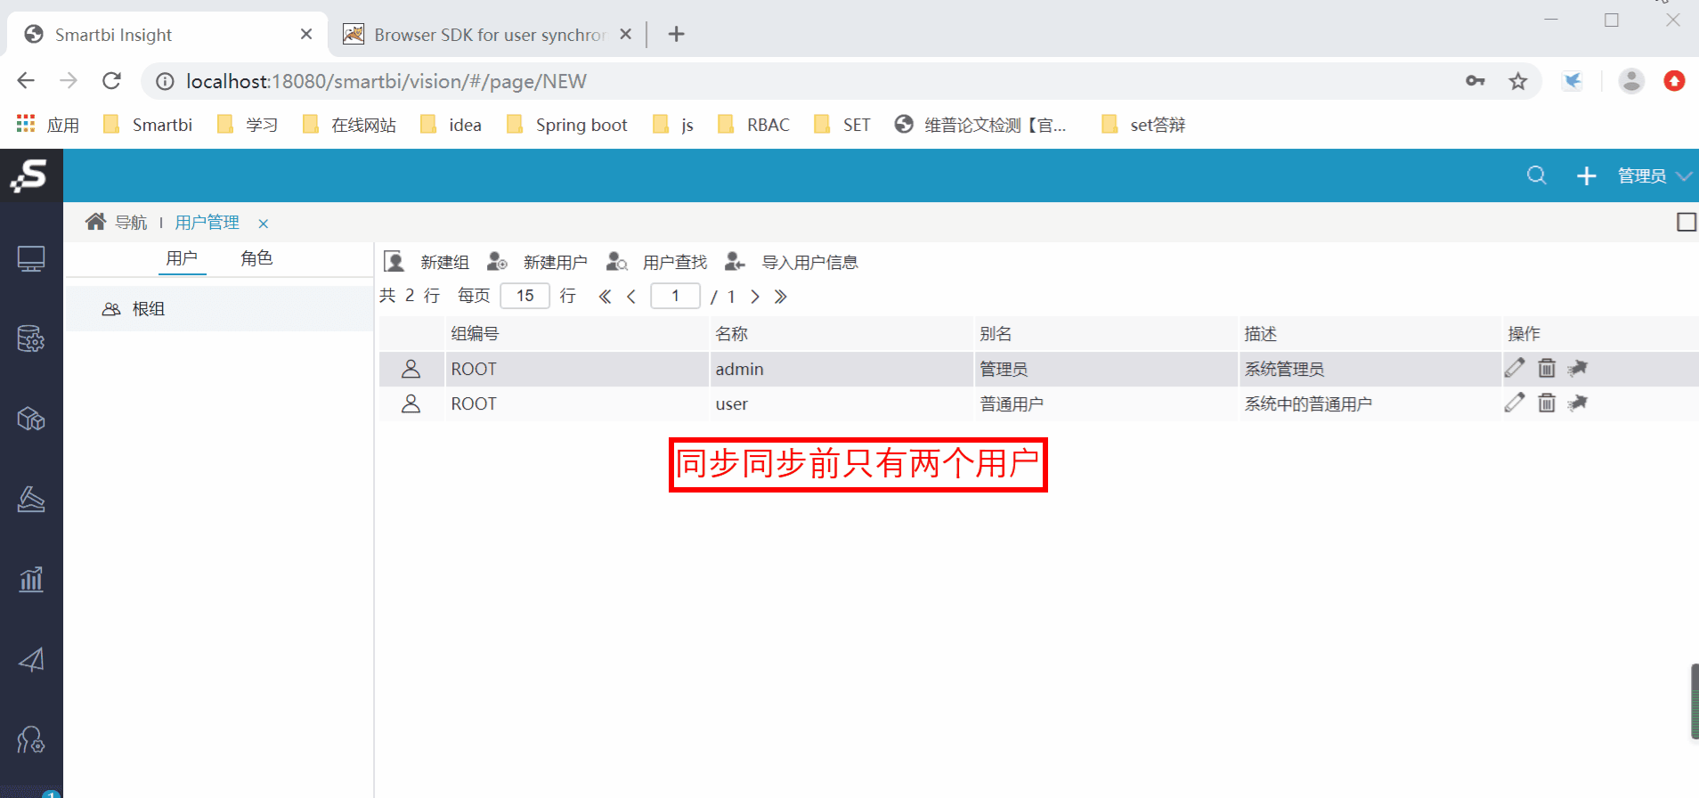Click the address bar URL
The width and height of the screenshot is (1699, 798).
coord(386,81)
